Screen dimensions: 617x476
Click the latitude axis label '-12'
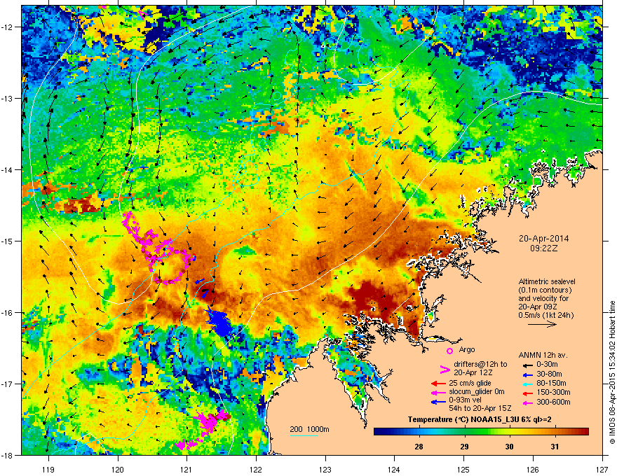(x=8, y=27)
